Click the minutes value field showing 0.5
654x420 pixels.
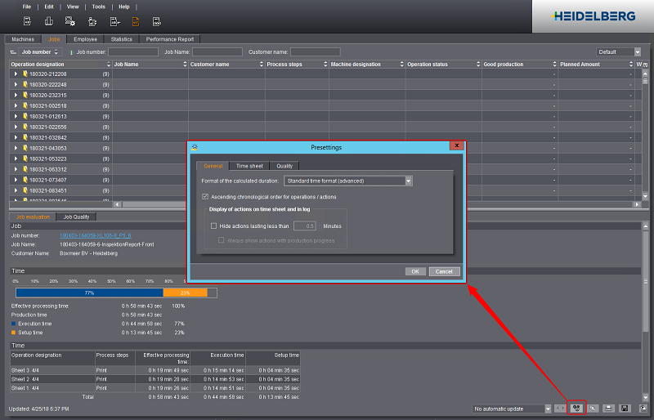(304, 226)
